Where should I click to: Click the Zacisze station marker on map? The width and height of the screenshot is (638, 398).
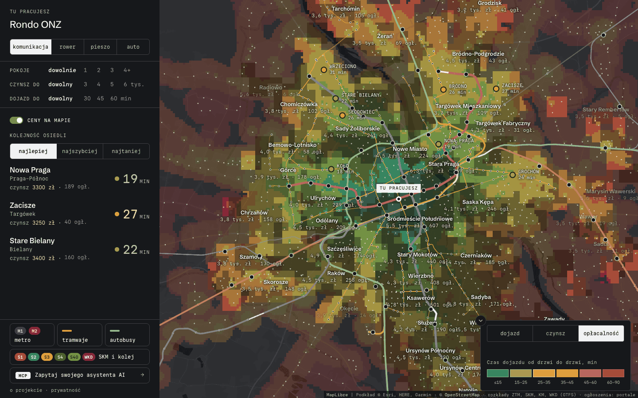click(x=496, y=89)
